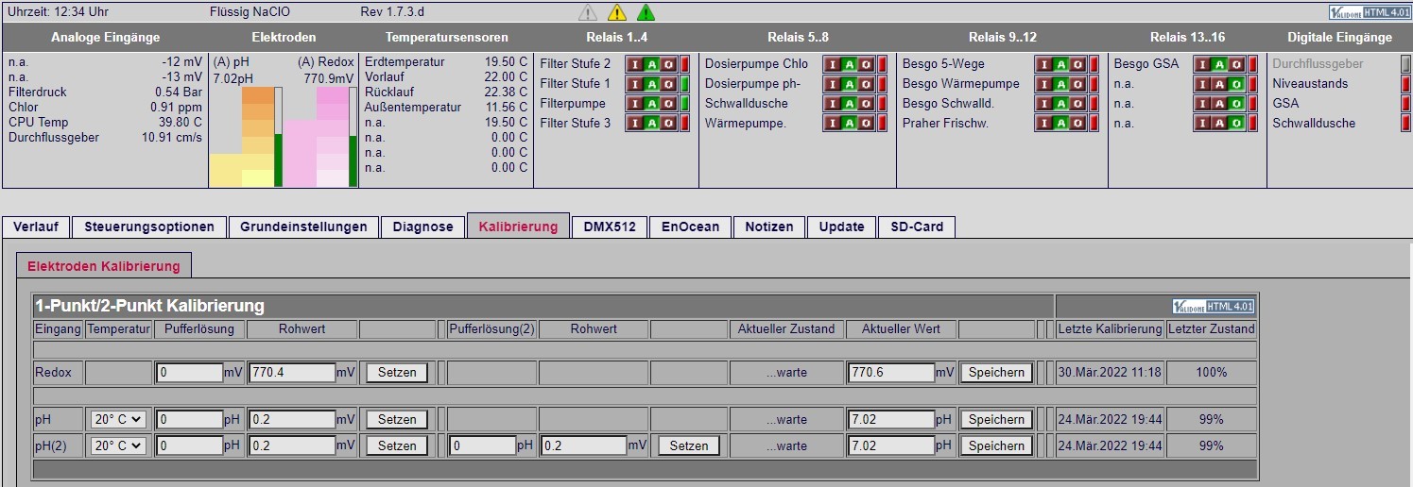Click the '30.Mär.2022 11:18' calibration date

1109,373
